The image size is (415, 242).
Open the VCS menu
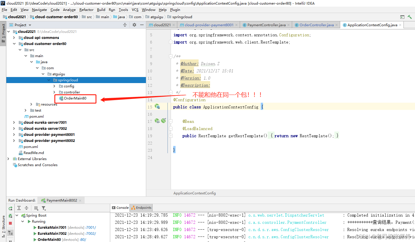coord(135,10)
